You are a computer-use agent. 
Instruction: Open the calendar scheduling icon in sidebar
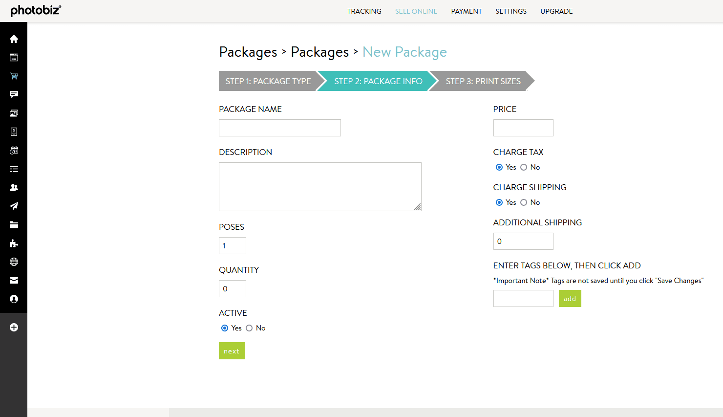click(x=14, y=150)
